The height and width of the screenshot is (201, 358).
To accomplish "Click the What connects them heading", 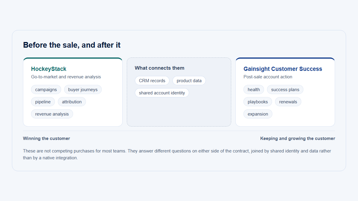I will click(x=160, y=68).
